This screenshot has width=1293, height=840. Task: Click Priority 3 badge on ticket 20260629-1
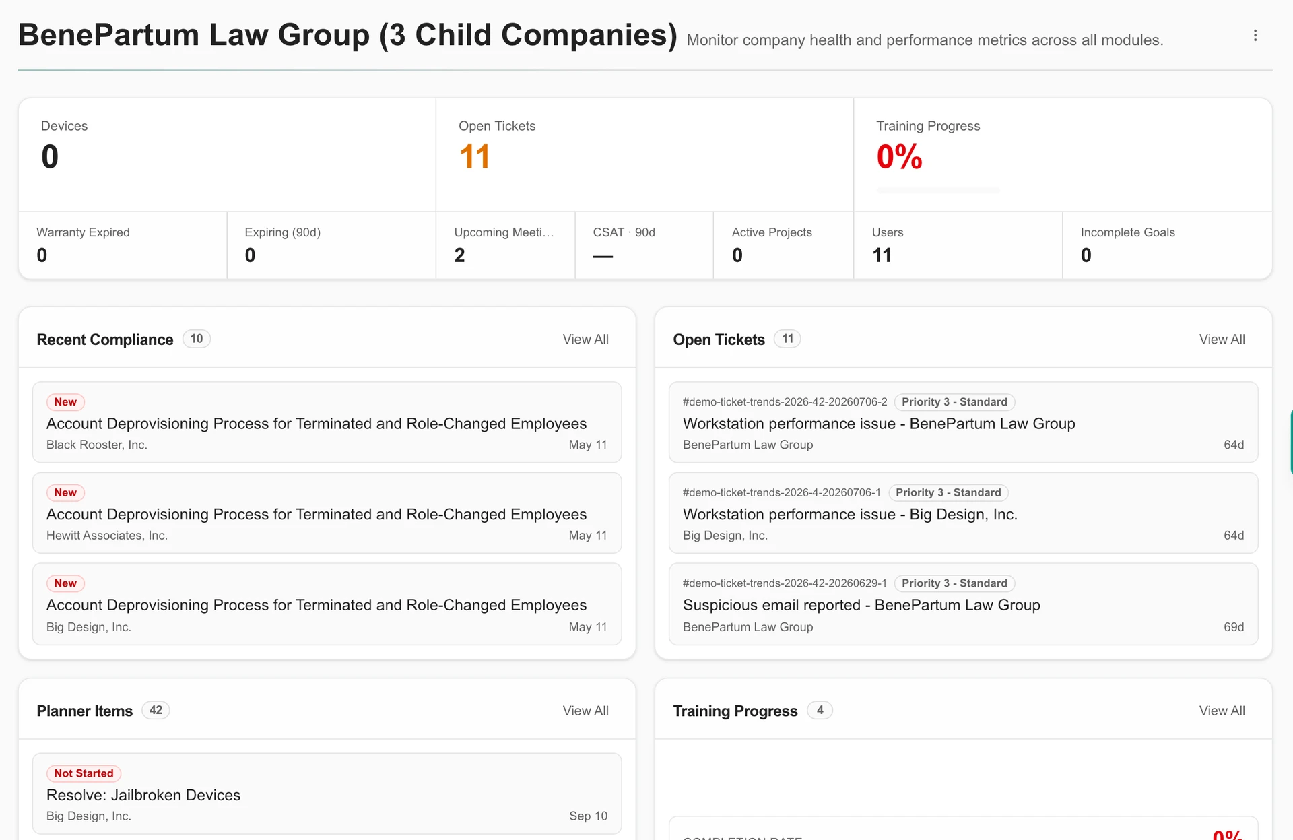point(954,583)
